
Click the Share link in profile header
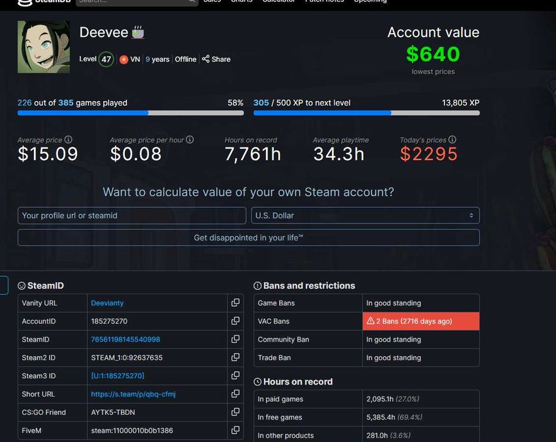click(216, 59)
